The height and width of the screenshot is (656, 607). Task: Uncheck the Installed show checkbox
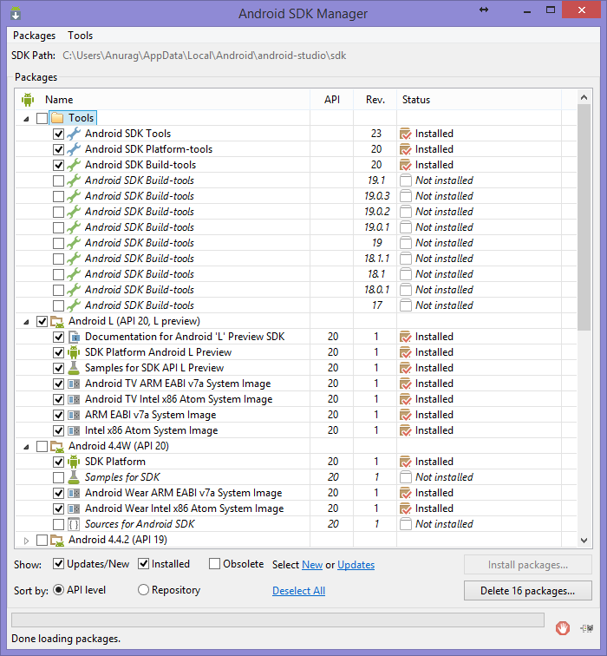tap(143, 564)
